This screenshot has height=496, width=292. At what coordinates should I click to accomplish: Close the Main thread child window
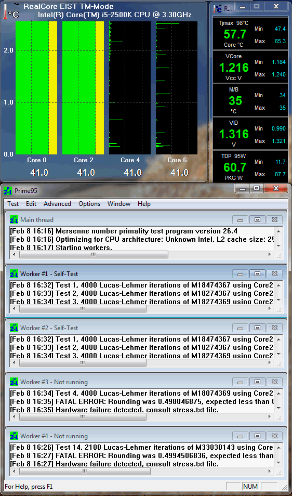[x=274, y=219]
